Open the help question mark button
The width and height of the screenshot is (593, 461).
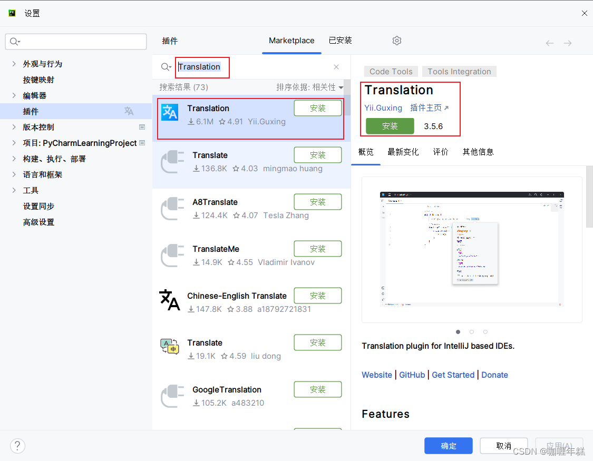click(x=17, y=446)
